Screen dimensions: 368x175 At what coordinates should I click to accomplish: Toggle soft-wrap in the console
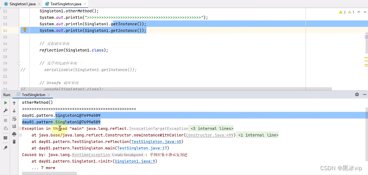[x=14, y=119]
